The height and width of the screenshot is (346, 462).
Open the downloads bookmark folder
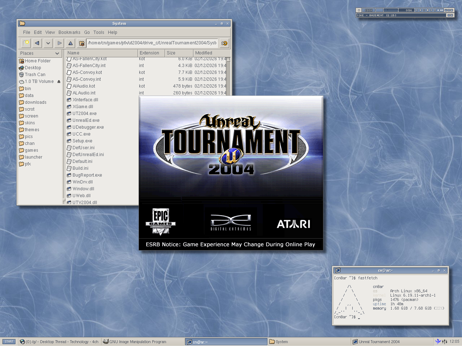coord(32,102)
